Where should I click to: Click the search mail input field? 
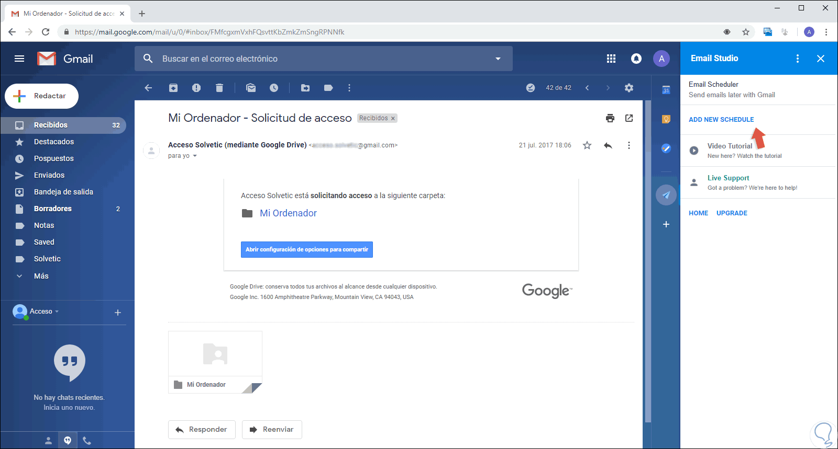325,59
